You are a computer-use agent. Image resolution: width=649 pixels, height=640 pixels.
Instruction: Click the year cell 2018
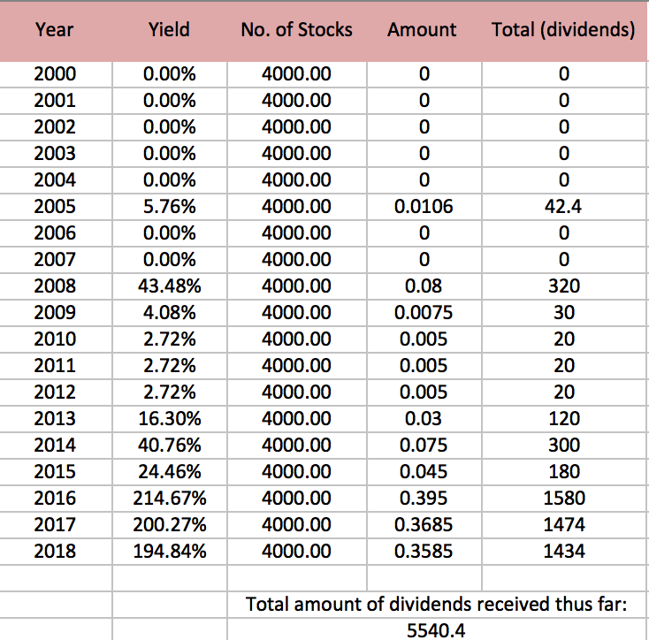pyautogui.click(x=55, y=551)
